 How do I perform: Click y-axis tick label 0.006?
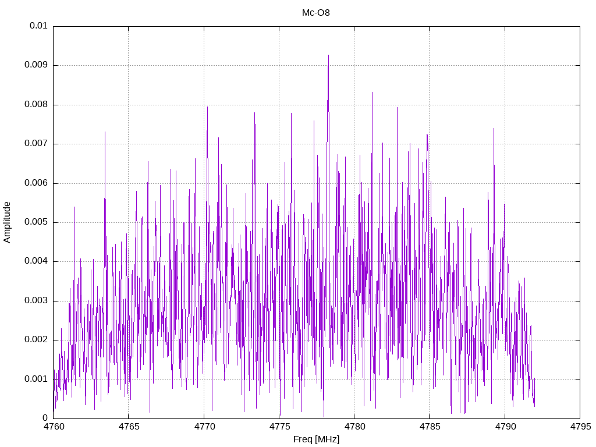pyautogui.click(x=36, y=183)
